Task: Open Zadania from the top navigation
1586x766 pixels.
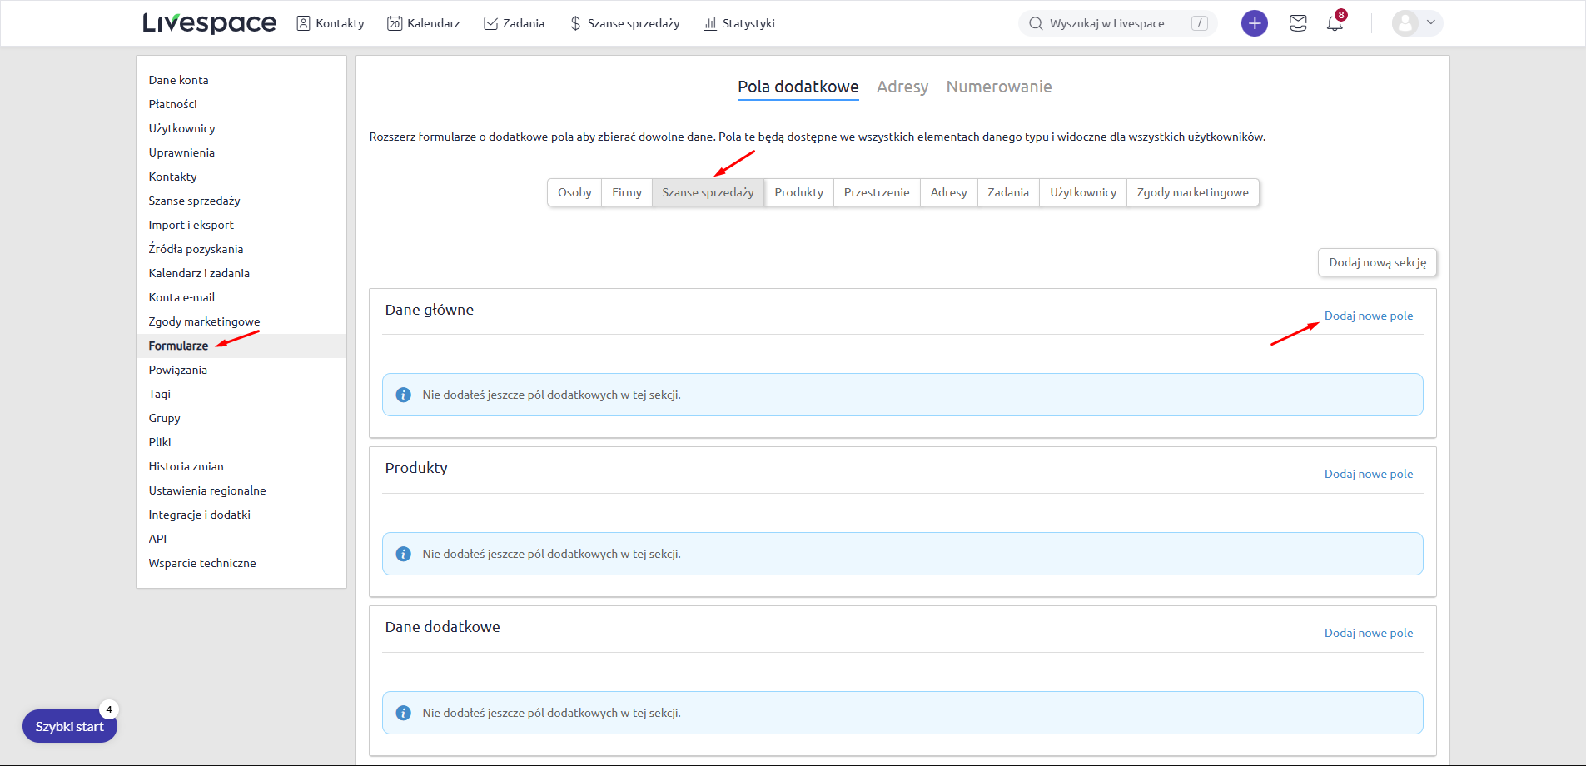Action: [514, 23]
